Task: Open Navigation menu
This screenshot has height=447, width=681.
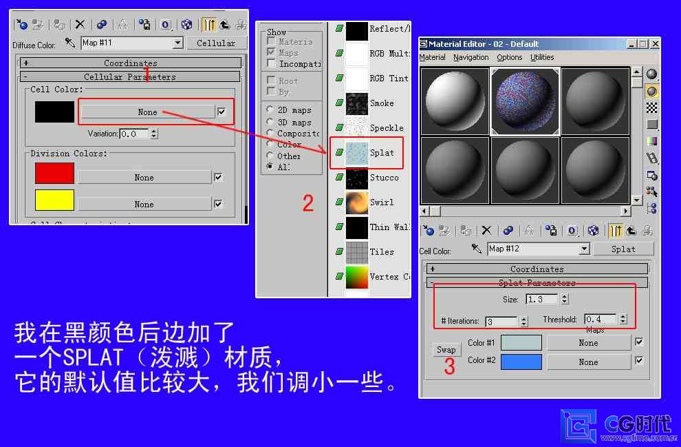Action: point(471,57)
